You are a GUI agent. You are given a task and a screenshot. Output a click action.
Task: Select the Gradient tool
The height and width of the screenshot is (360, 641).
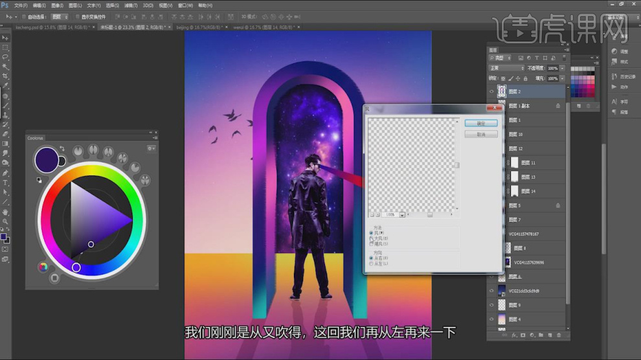tap(5, 144)
